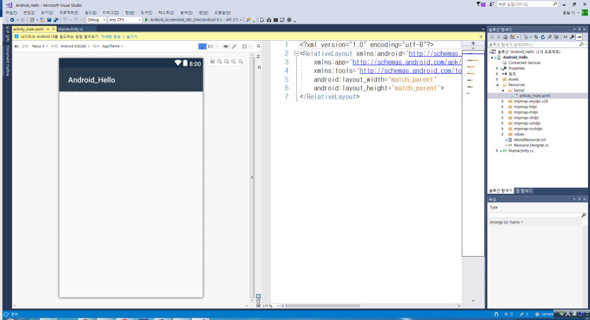This screenshot has height=320, width=590.
Task: Toggle Show All Files in Solution Explorer
Action: [x=556, y=37]
